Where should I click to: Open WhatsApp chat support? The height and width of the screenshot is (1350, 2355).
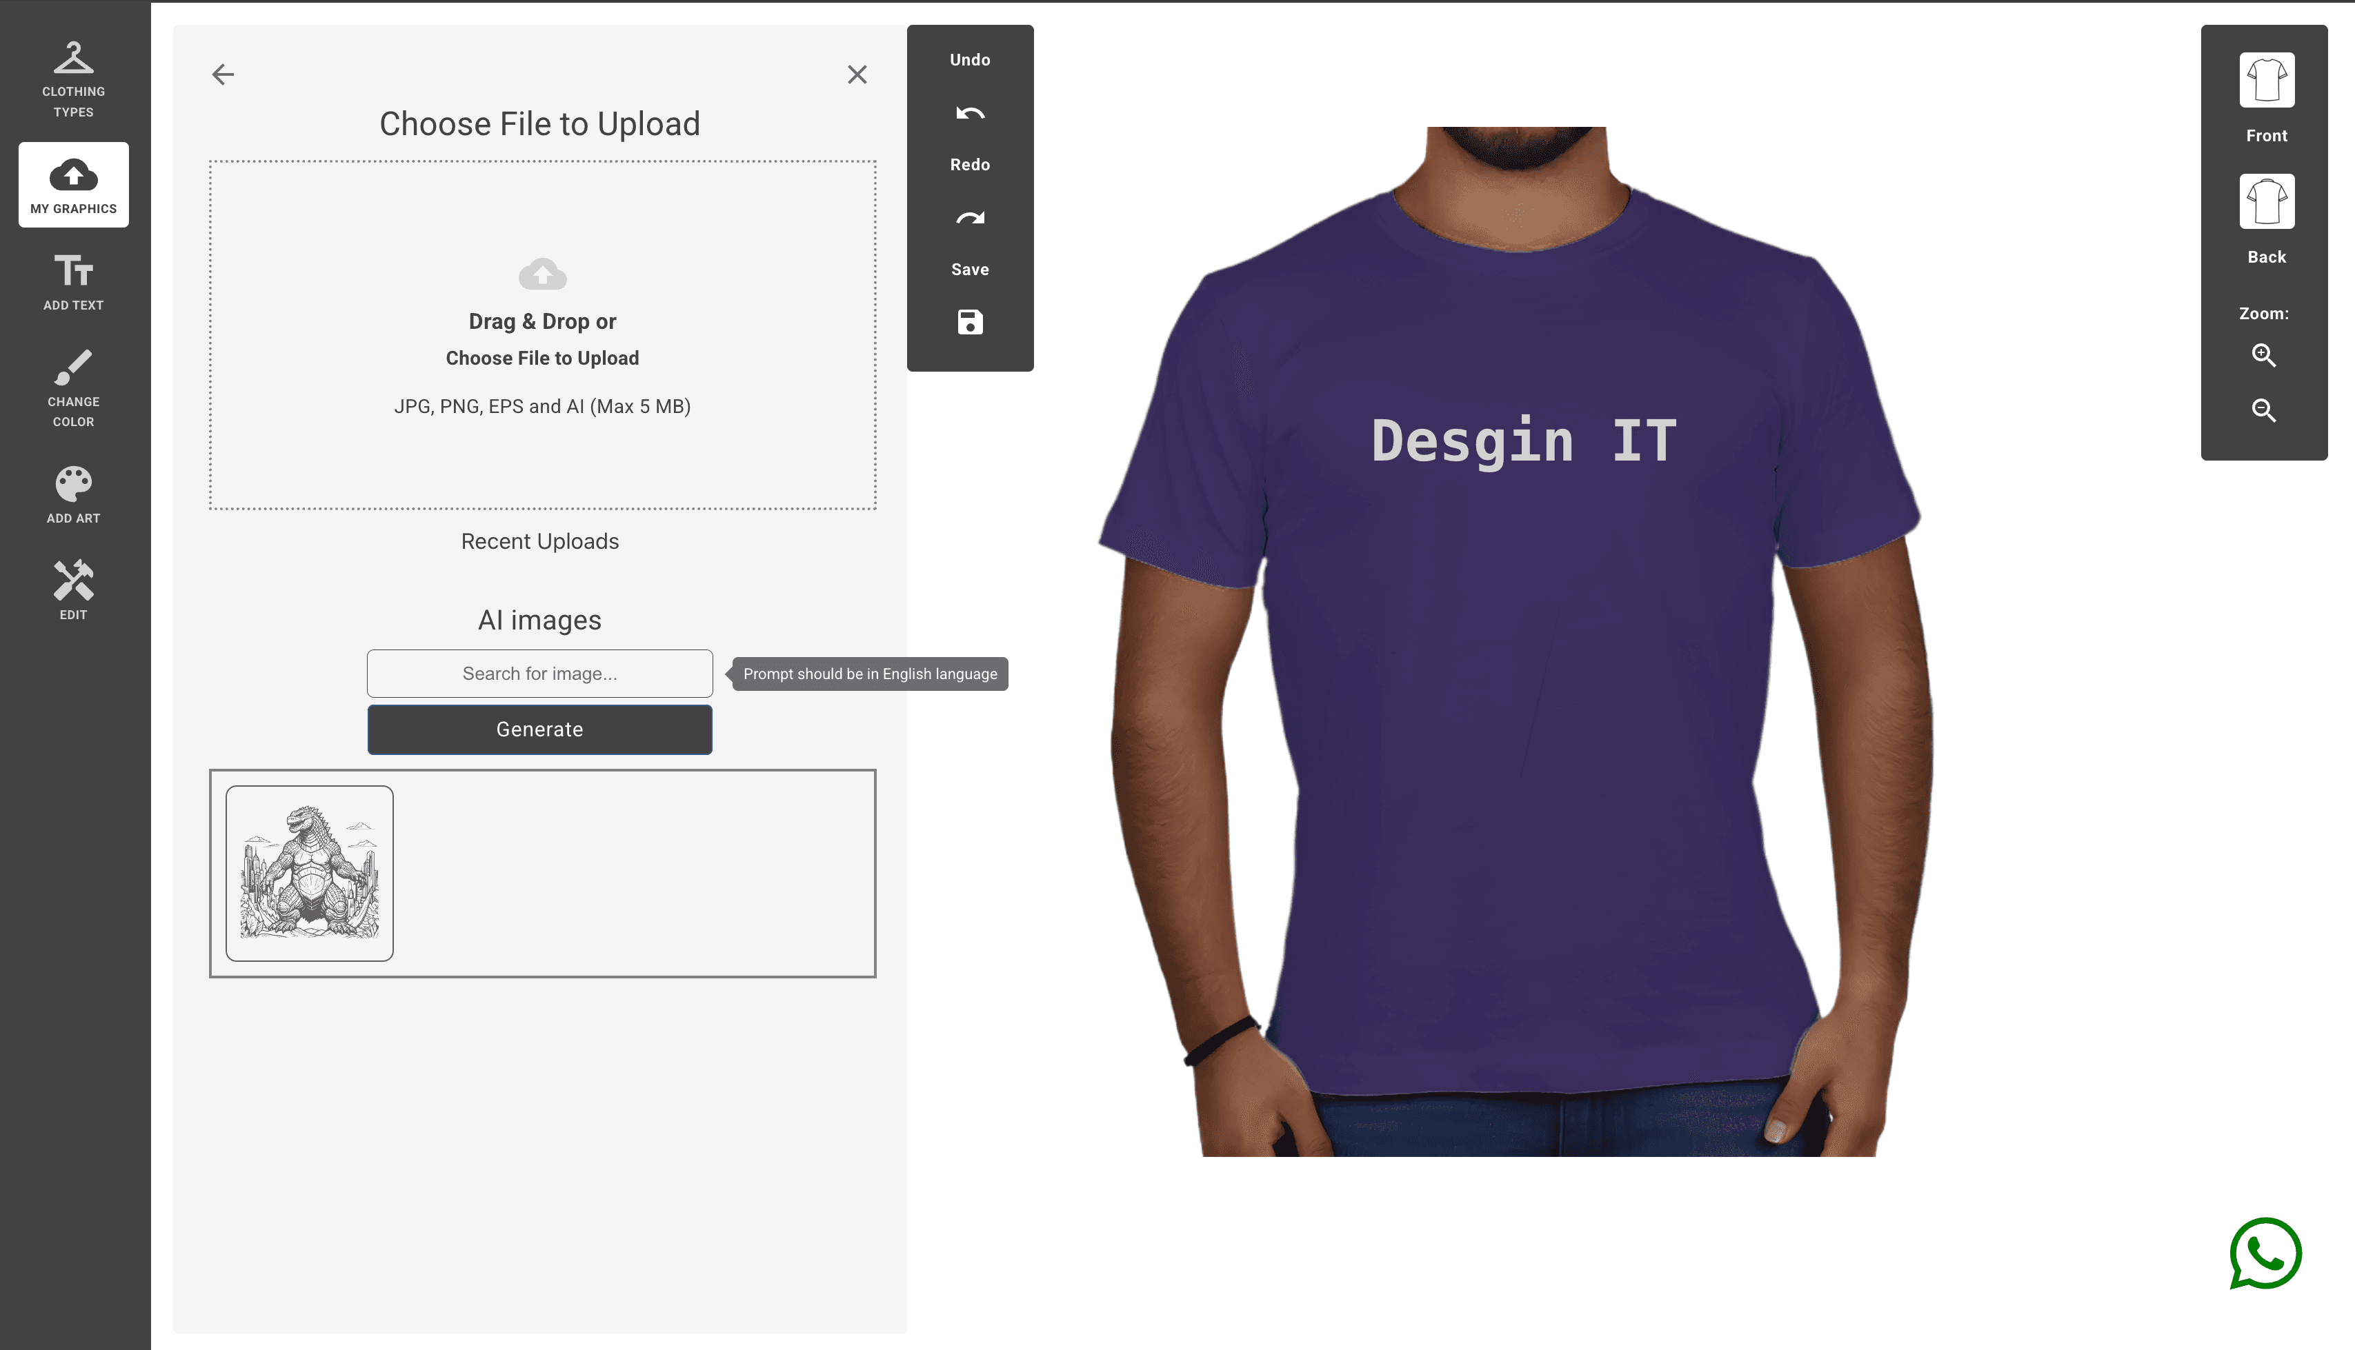[2266, 1253]
